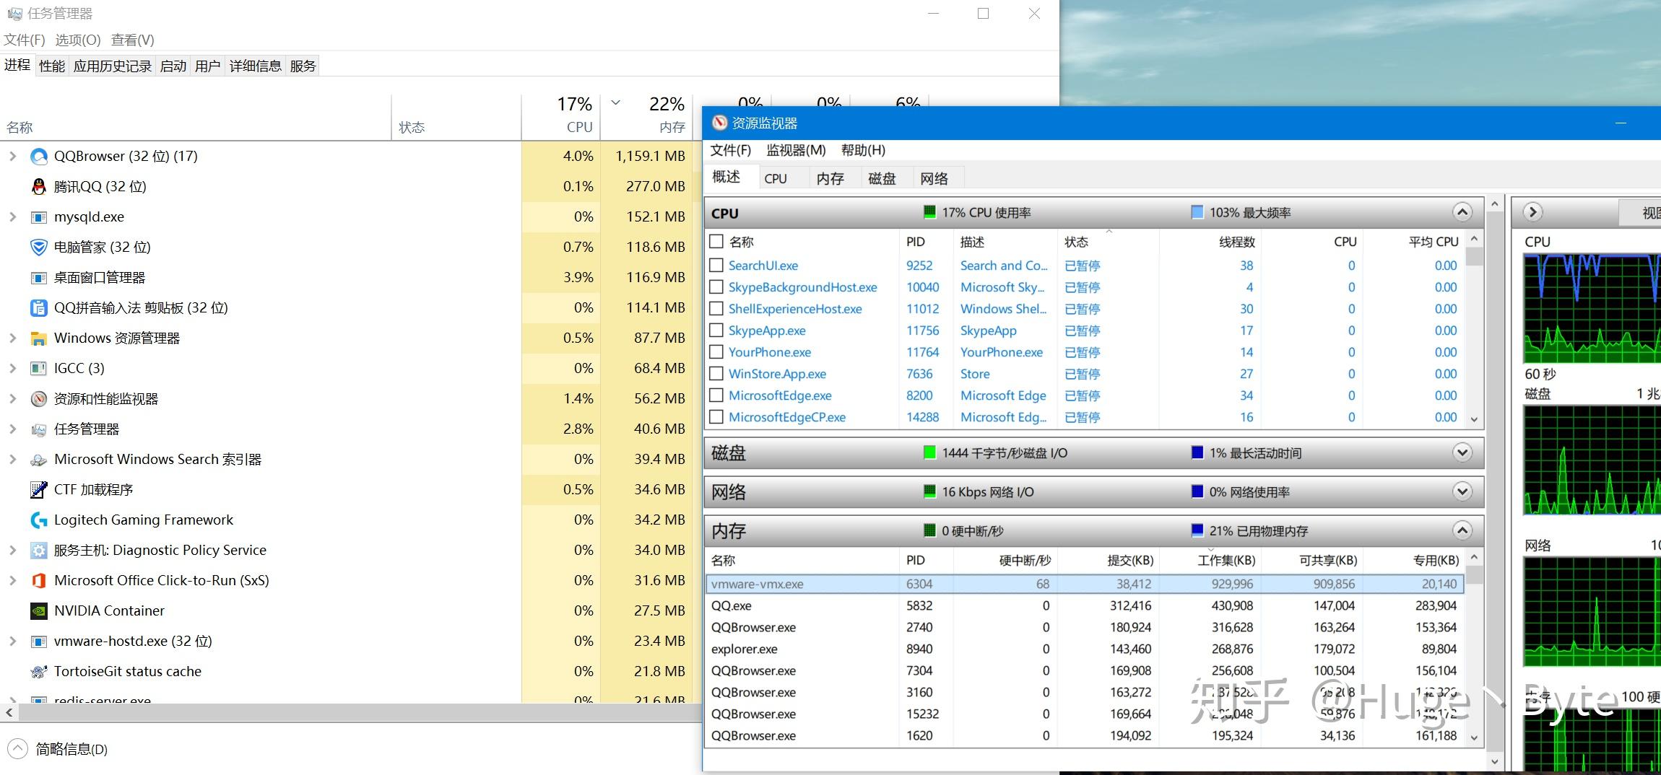Screen dimensions: 1661x775
Task: Open the 文件(F) menu in Task Manager
Action: (x=25, y=40)
